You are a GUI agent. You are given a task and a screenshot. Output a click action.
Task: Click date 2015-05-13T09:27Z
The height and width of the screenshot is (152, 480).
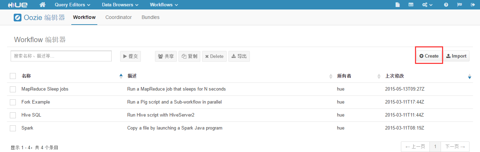point(405,89)
